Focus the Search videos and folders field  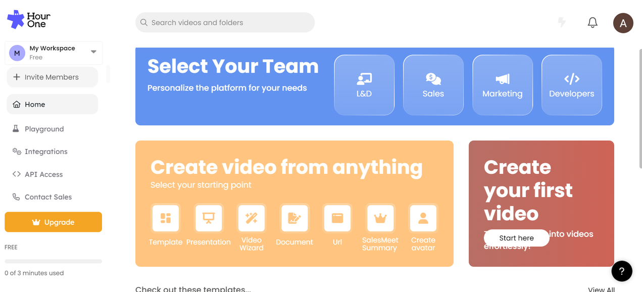point(225,23)
